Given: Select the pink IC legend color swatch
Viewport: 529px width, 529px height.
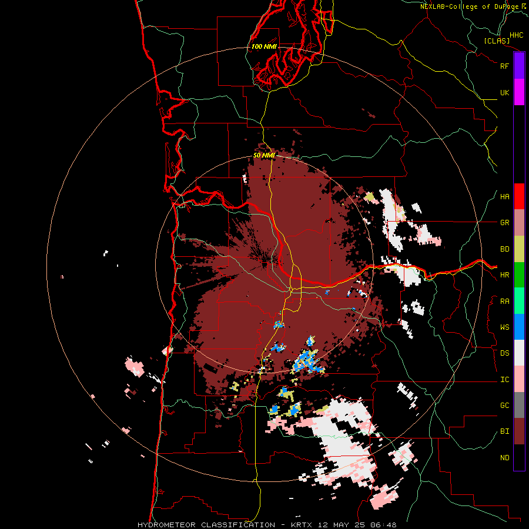Looking at the screenshot, I should coord(519,379).
